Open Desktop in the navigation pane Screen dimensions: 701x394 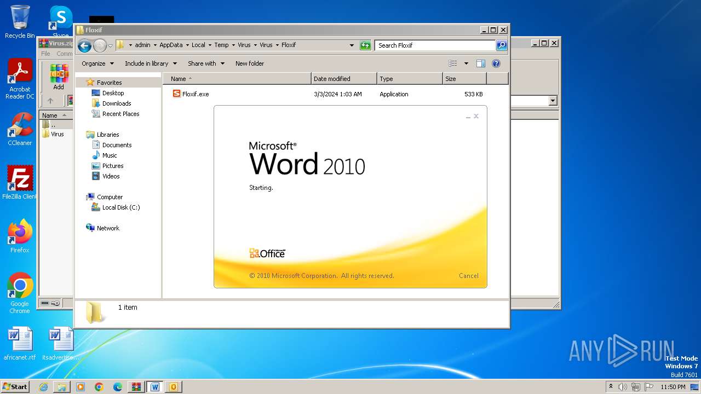(x=113, y=93)
